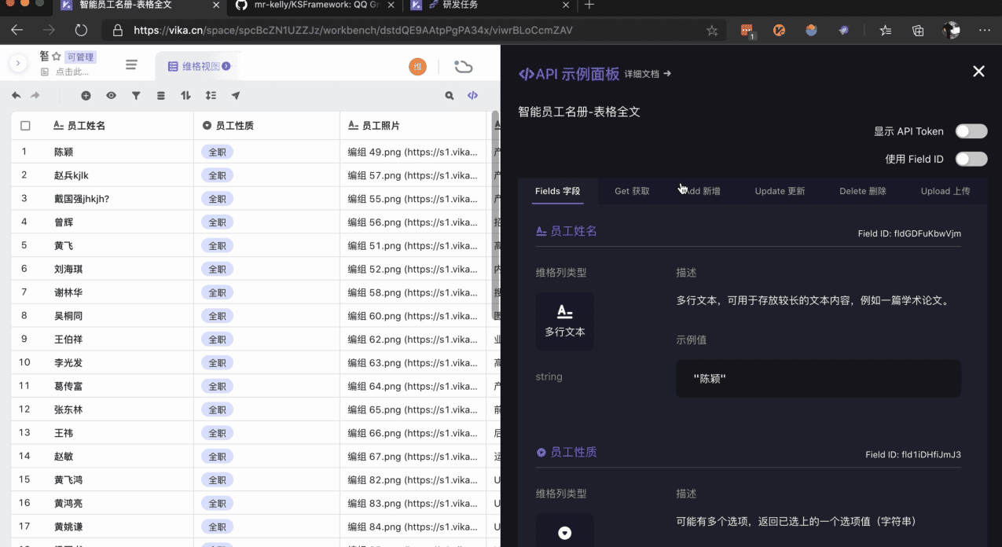Star the datasheet as favorite

click(x=56, y=57)
